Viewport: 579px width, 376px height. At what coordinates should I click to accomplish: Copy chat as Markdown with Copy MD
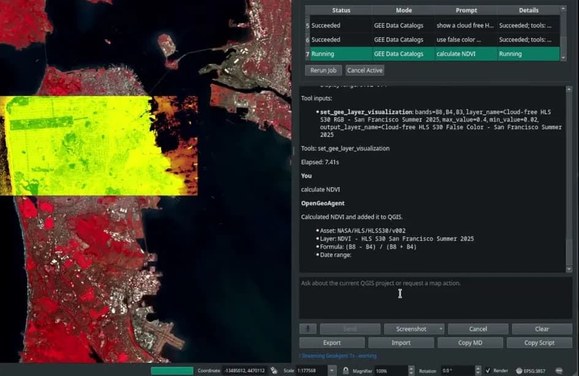click(470, 343)
